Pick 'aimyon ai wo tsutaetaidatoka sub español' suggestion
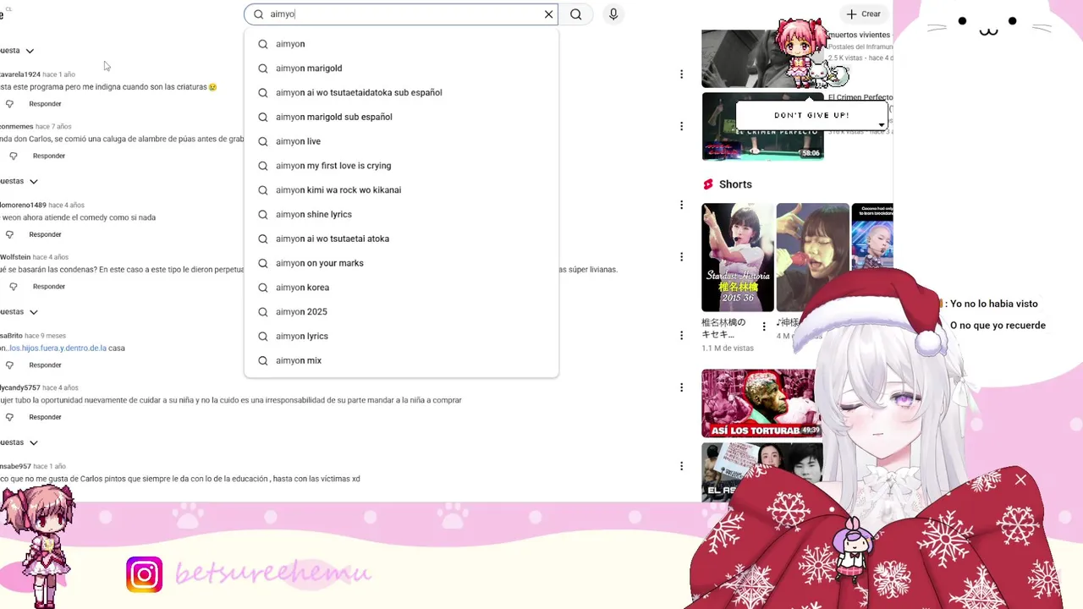 coord(401,93)
